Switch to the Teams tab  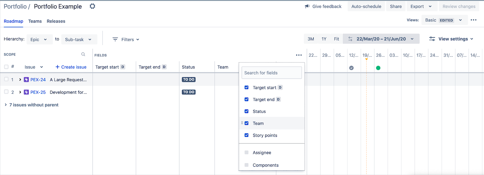click(x=35, y=21)
